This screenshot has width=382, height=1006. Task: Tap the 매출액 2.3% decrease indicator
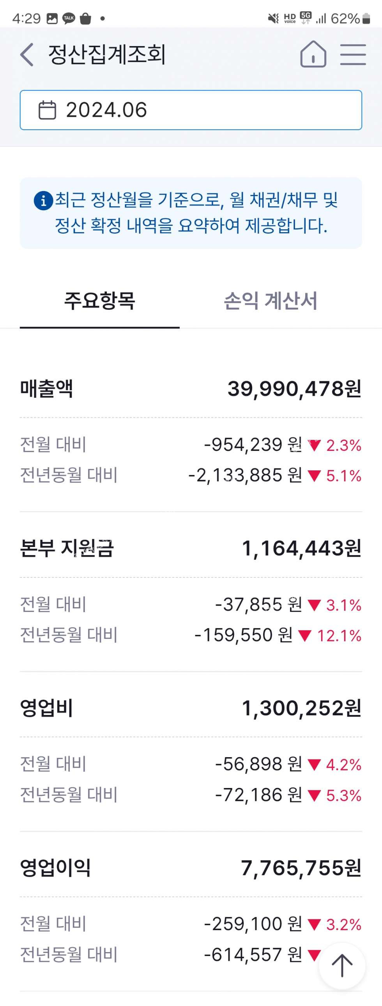pyautogui.click(x=335, y=445)
